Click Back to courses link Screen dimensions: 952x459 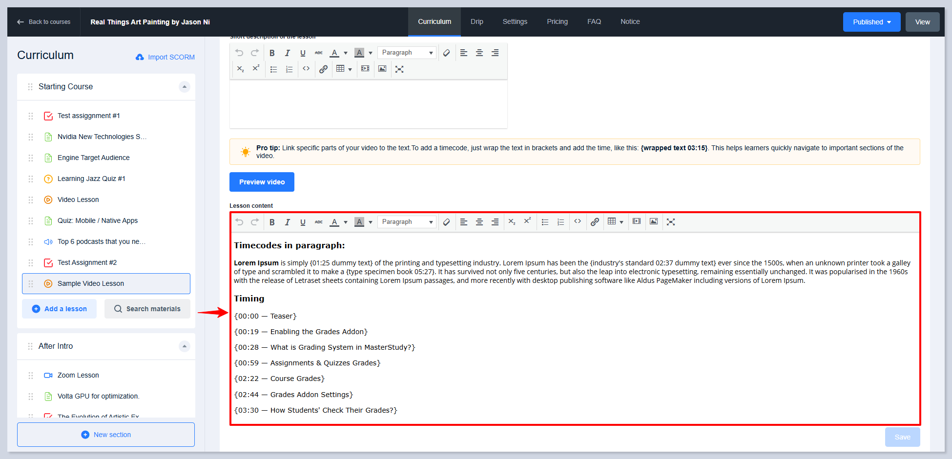[43, 22]
